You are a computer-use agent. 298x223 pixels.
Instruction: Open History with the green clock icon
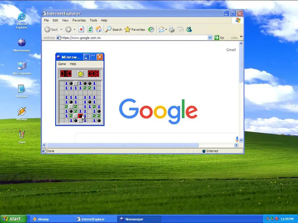coord(151,29)
